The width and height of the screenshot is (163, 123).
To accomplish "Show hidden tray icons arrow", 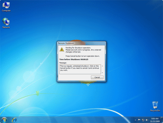I will (135, 120).
